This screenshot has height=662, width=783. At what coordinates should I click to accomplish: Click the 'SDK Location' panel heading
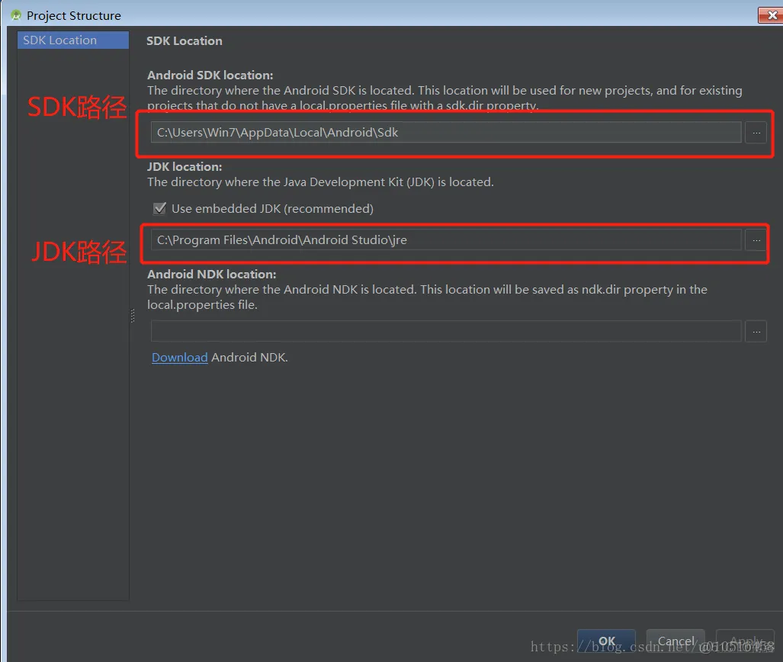[x=185, y=41]
